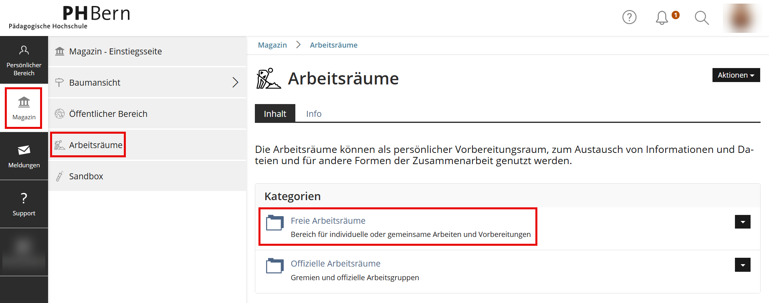
Task: Switch to the Info tab
Action: click(313, 114)
